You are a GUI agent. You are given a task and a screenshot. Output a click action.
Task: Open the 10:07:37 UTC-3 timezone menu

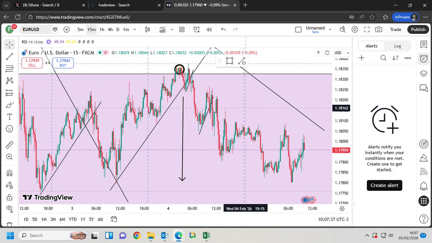point(333,219)
